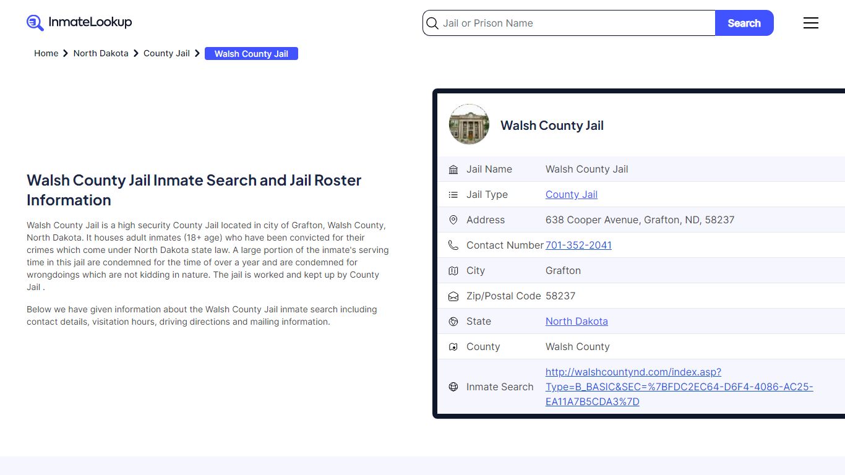
Task: Click the blue Search button
Action: [x=744, y=23]
